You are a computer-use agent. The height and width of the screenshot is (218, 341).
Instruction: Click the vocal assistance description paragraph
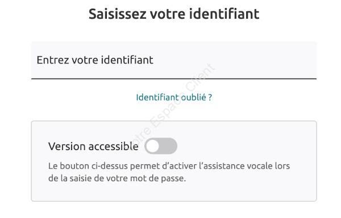pyautogui.click(x=169, y=172)
